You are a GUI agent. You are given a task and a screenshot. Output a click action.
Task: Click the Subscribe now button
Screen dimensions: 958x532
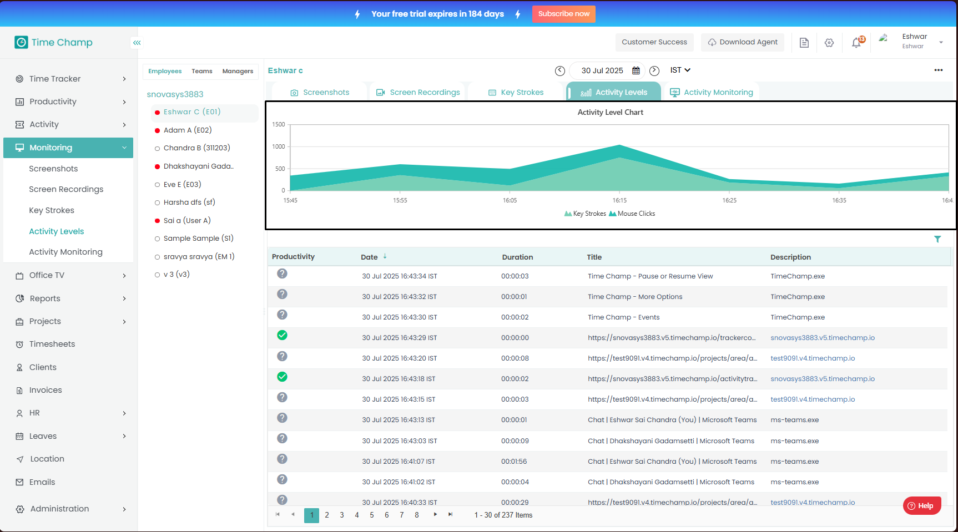click(x=563, y=14)
